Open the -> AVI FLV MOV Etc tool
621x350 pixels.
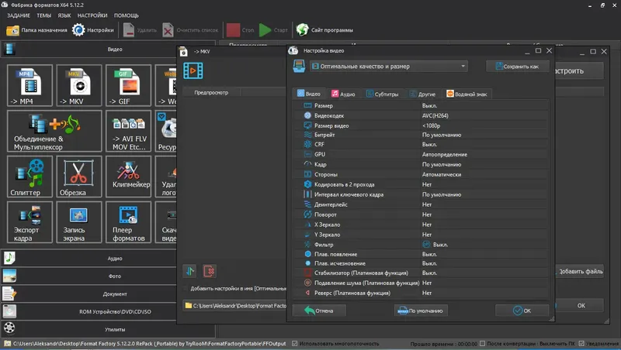point(128,131)
